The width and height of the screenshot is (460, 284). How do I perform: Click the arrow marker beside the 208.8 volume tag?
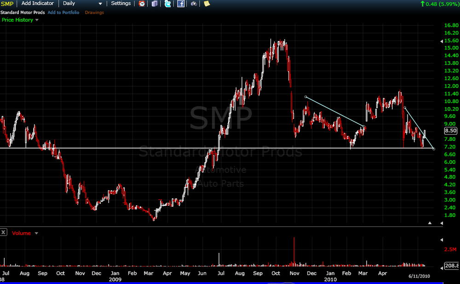442,268
